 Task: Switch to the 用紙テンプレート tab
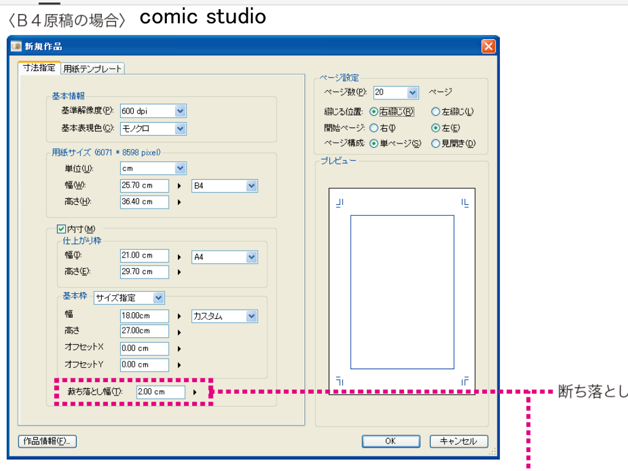(93, 69)
